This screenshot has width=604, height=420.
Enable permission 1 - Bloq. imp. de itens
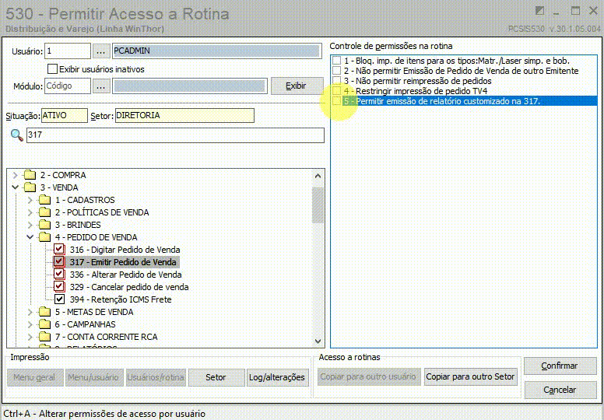pos(337,61)
